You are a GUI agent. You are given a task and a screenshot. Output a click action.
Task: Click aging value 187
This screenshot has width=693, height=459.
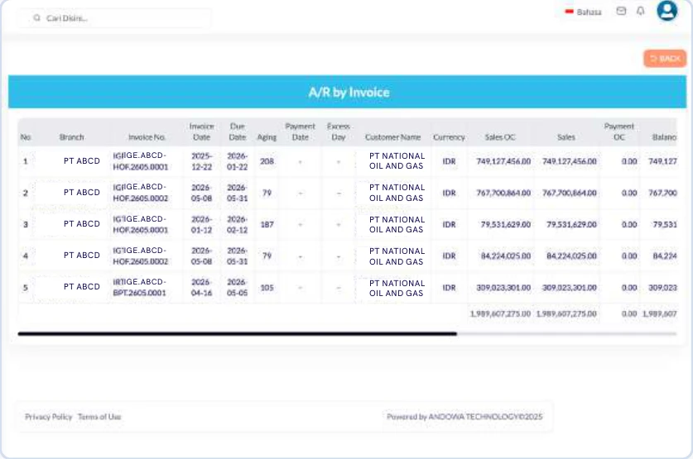coord(267,225)
